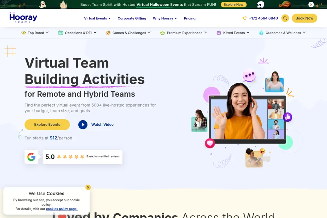327x218 pixels.
Task: Click 'for Remote and Hybrid Teams' subheading
Action: [80, 94]
